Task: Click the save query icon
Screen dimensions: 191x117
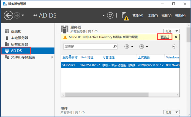Action: click(141, 46)
